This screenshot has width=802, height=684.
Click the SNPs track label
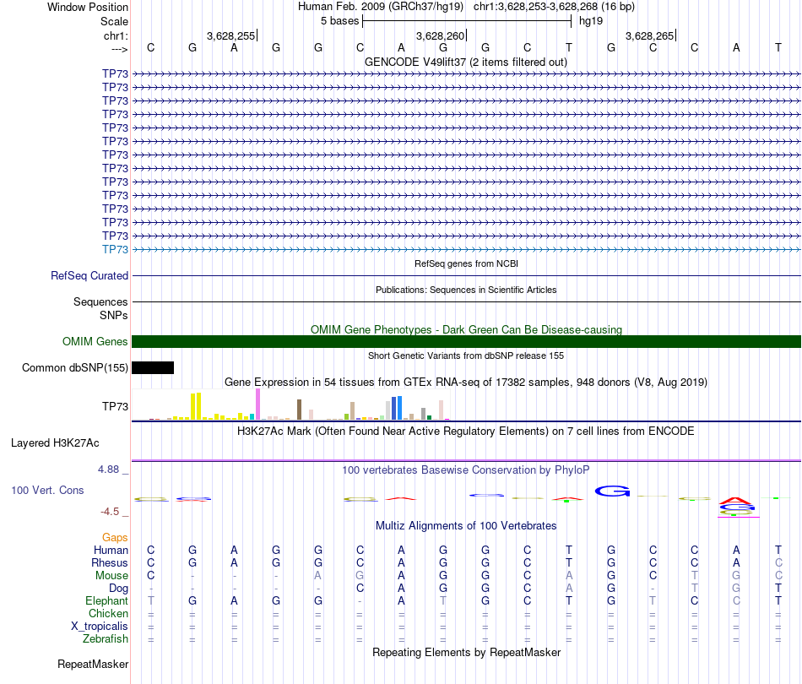114,315
